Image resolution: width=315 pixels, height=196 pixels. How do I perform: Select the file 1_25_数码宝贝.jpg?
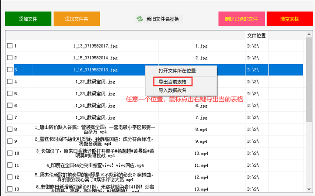click(95, 117)
